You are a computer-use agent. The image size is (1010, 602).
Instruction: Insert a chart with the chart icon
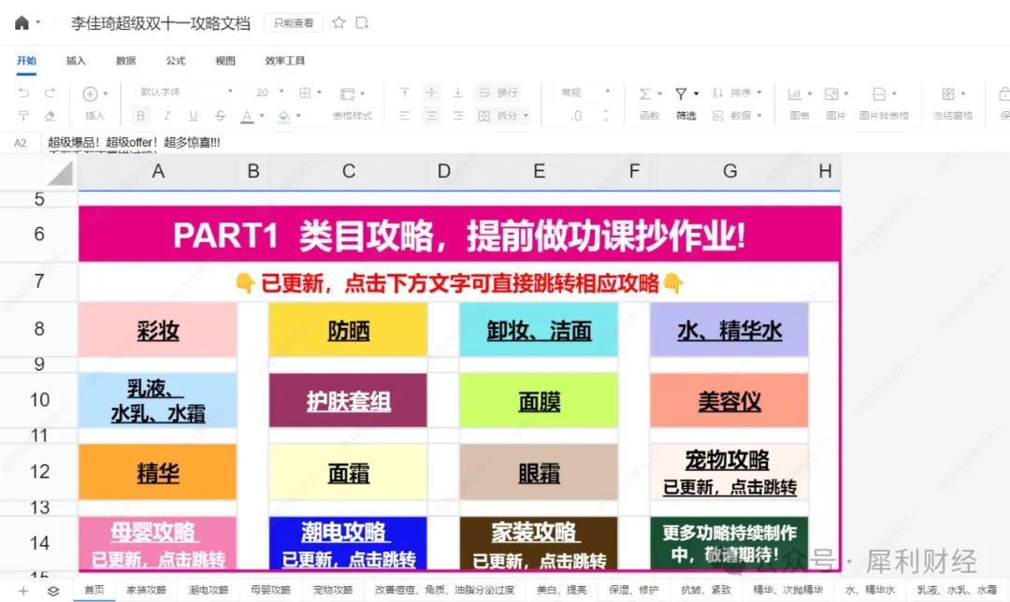pyautogui.click(x=795, y=94)
